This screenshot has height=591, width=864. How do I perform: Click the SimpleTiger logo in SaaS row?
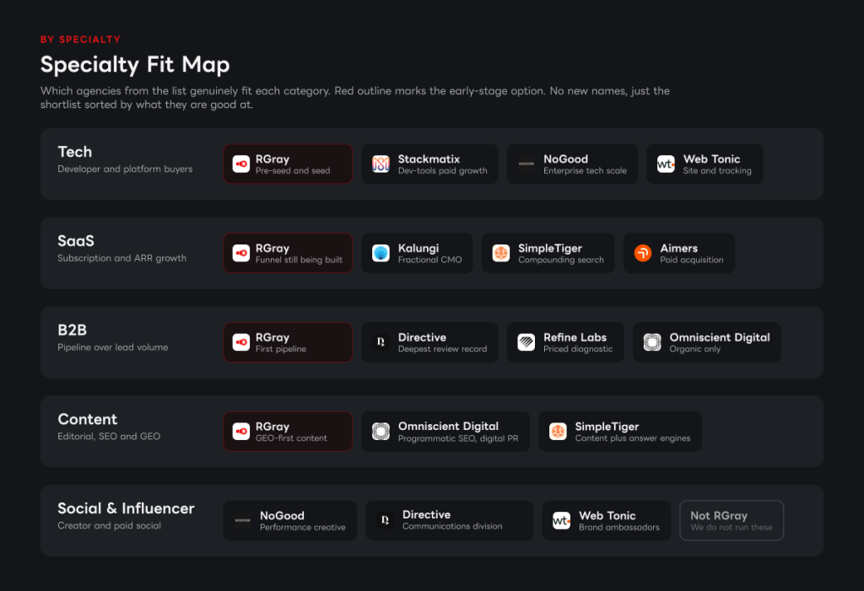(x=501, y=254)
